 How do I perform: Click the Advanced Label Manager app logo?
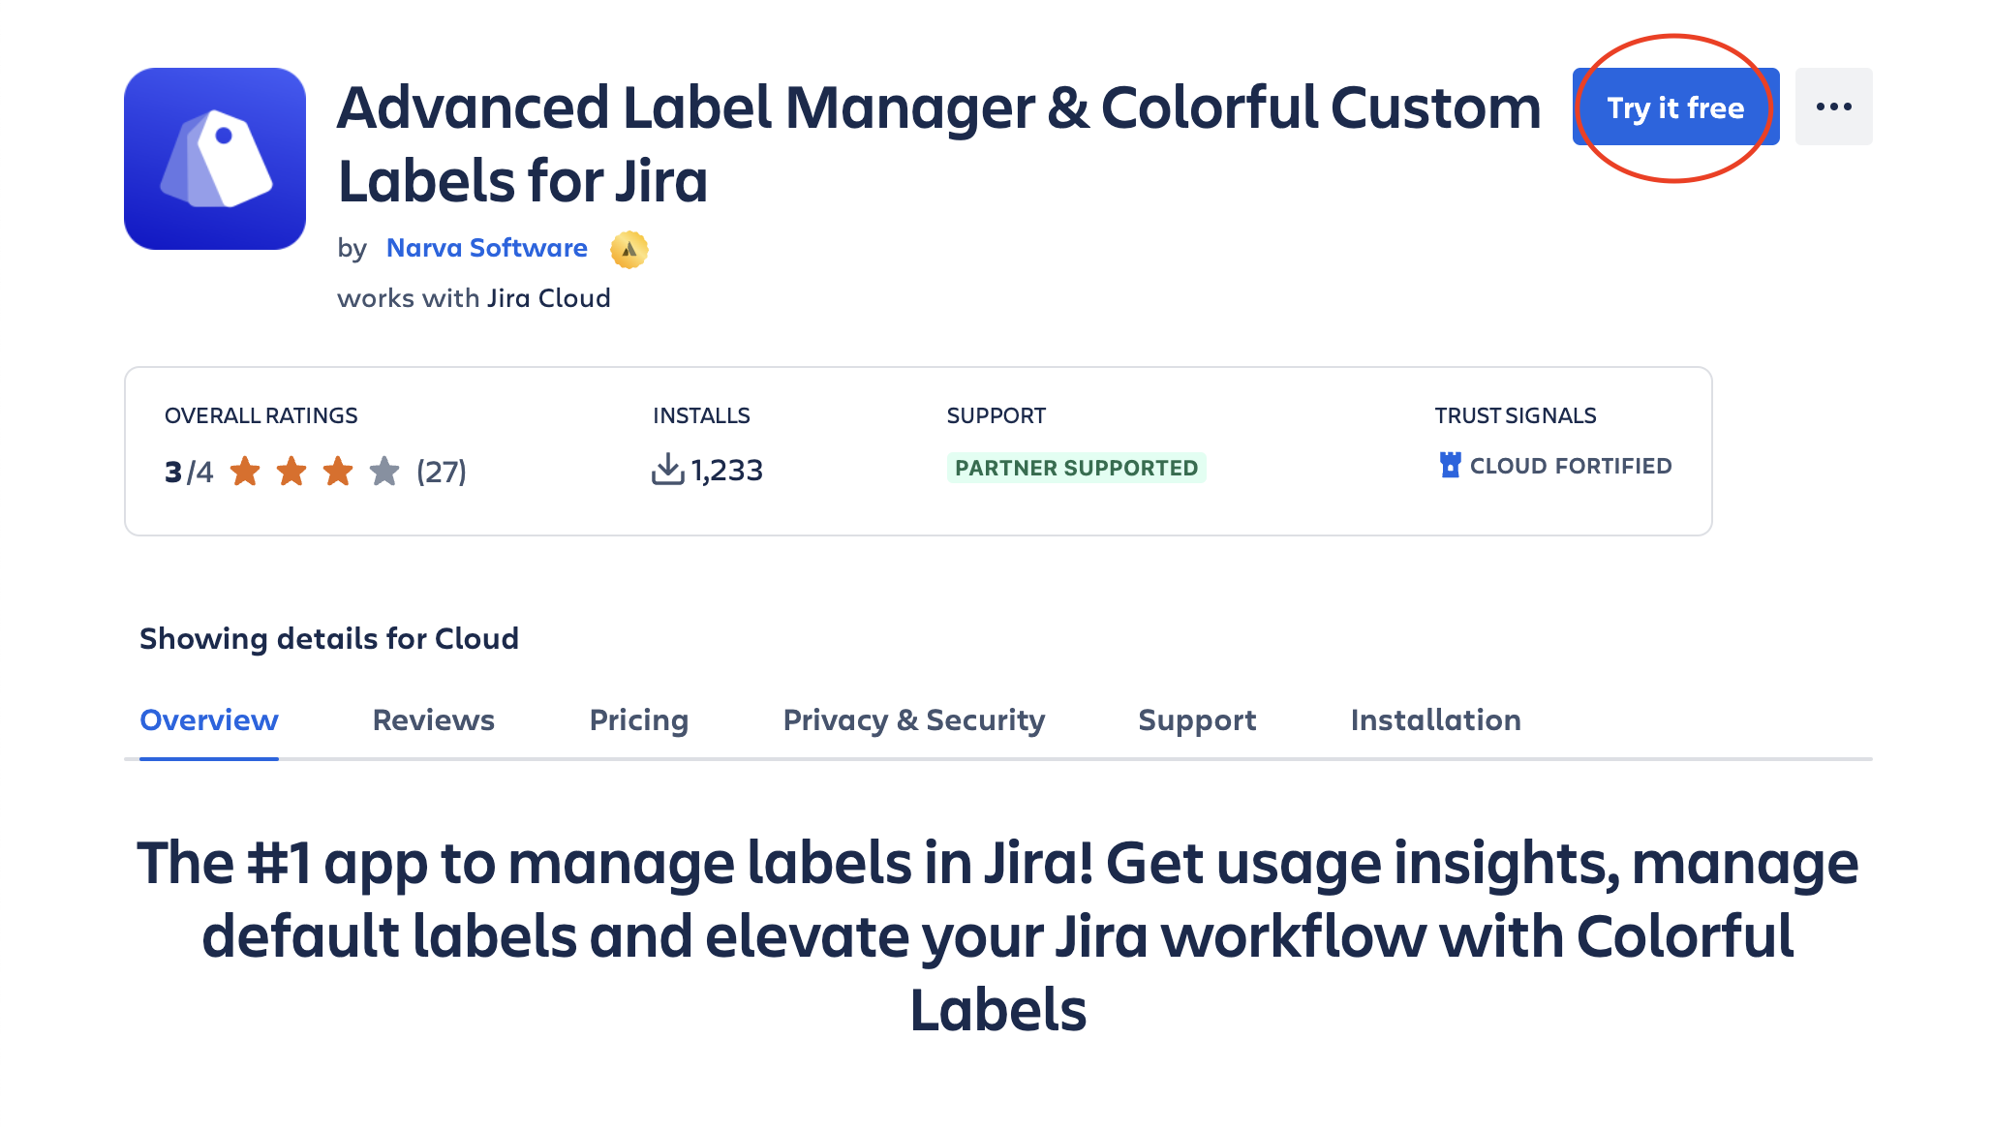pyautogui.click(x=215, y=159)
